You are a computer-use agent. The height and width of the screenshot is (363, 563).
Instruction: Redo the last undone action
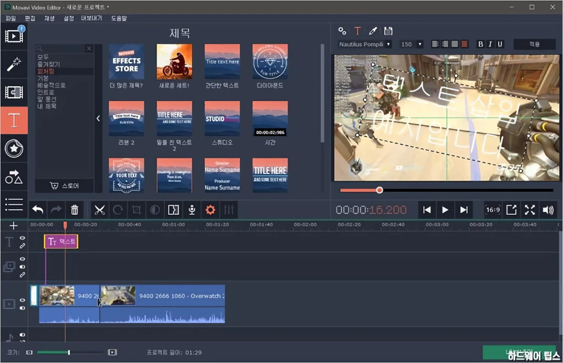pos(56,209)
